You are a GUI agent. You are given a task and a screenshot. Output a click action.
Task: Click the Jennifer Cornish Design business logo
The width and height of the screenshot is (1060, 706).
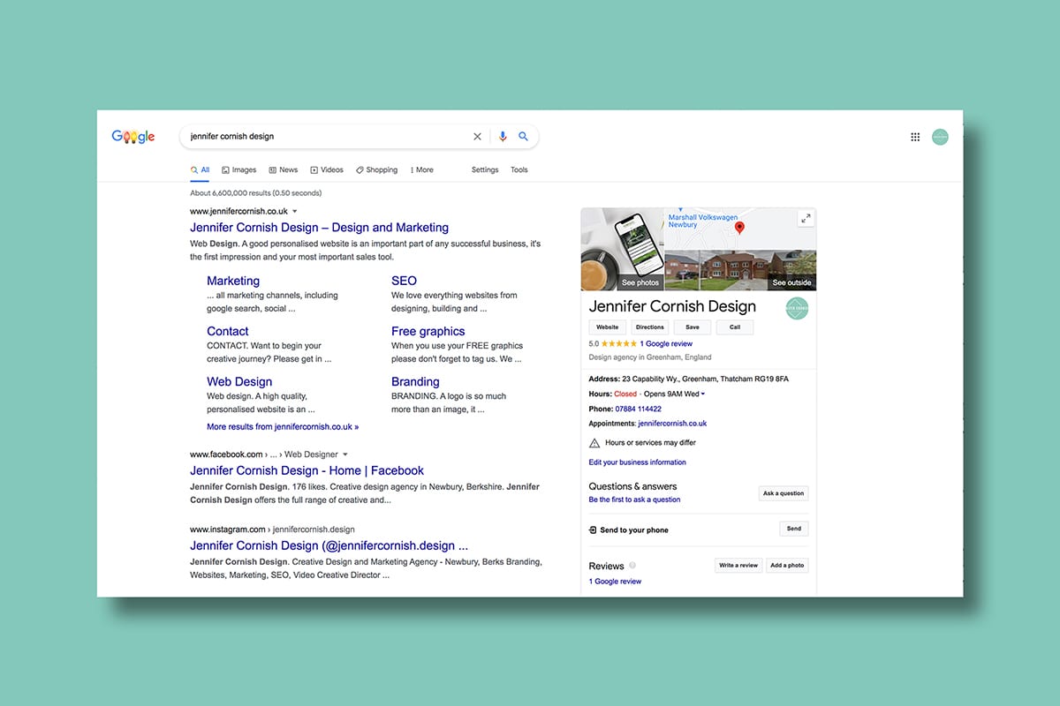click(797, 309)
